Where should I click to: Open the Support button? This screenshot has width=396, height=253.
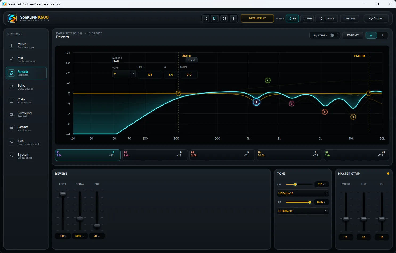click(376, 18)
